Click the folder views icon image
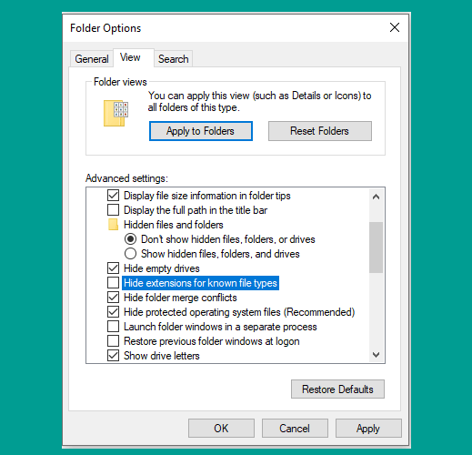Image resolution: width=472 pixels, height=455 pixels. pyautogui.click(x=115, y=113)
